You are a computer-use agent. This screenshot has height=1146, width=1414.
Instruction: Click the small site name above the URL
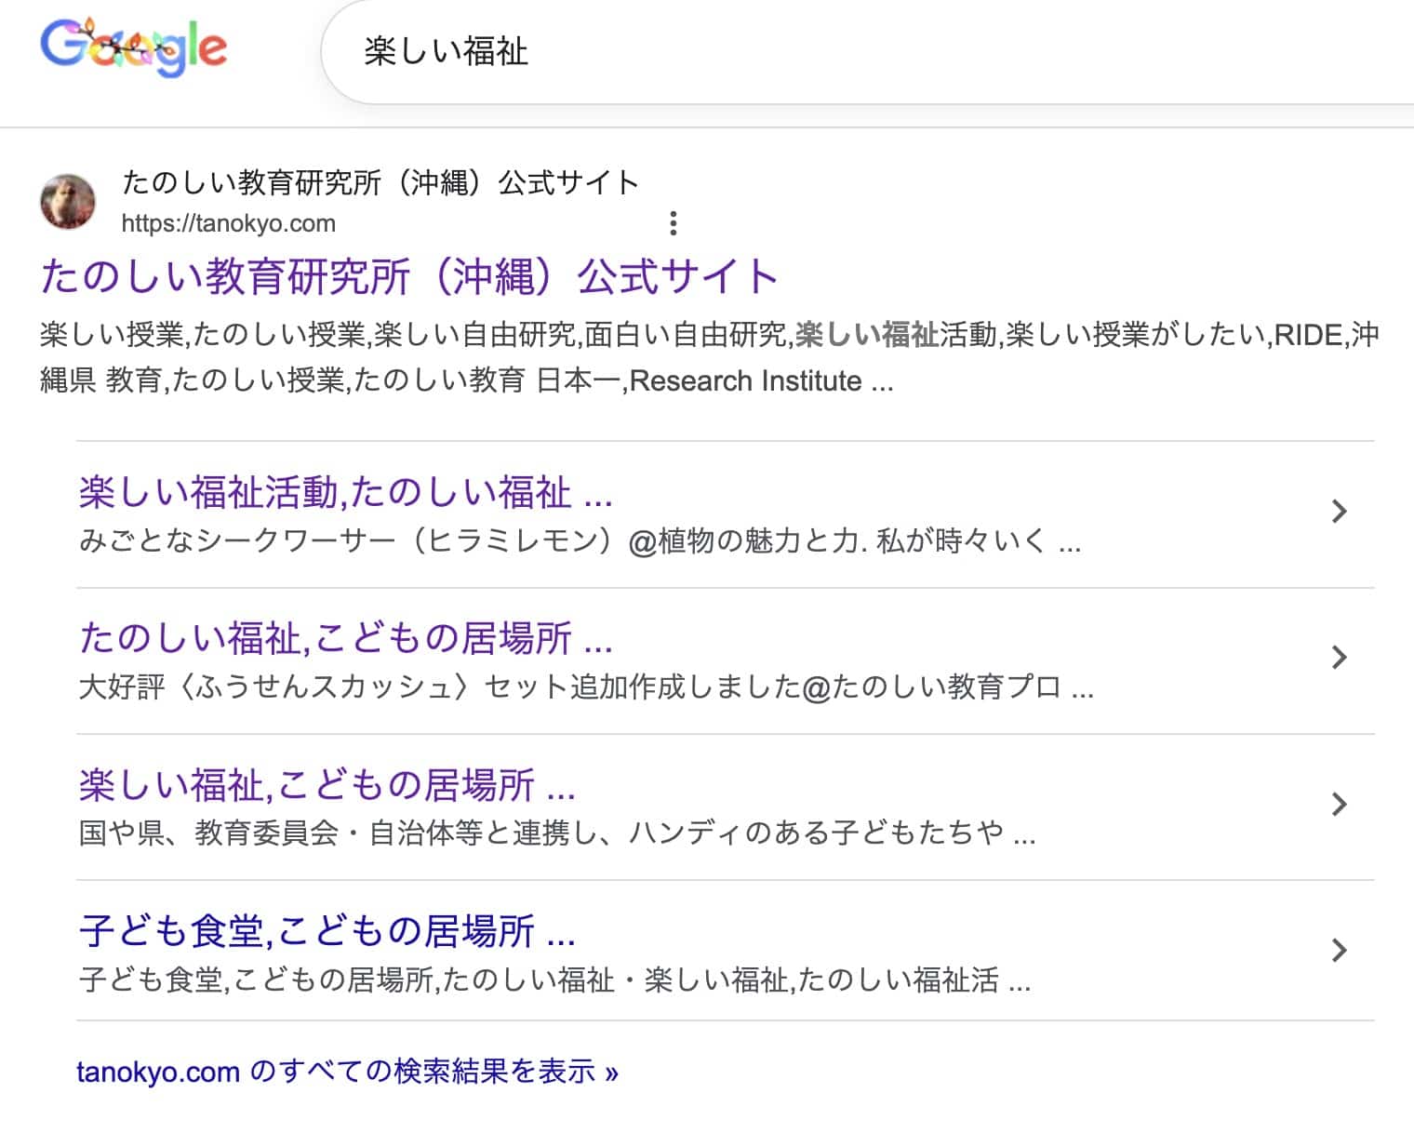[380, 182]
